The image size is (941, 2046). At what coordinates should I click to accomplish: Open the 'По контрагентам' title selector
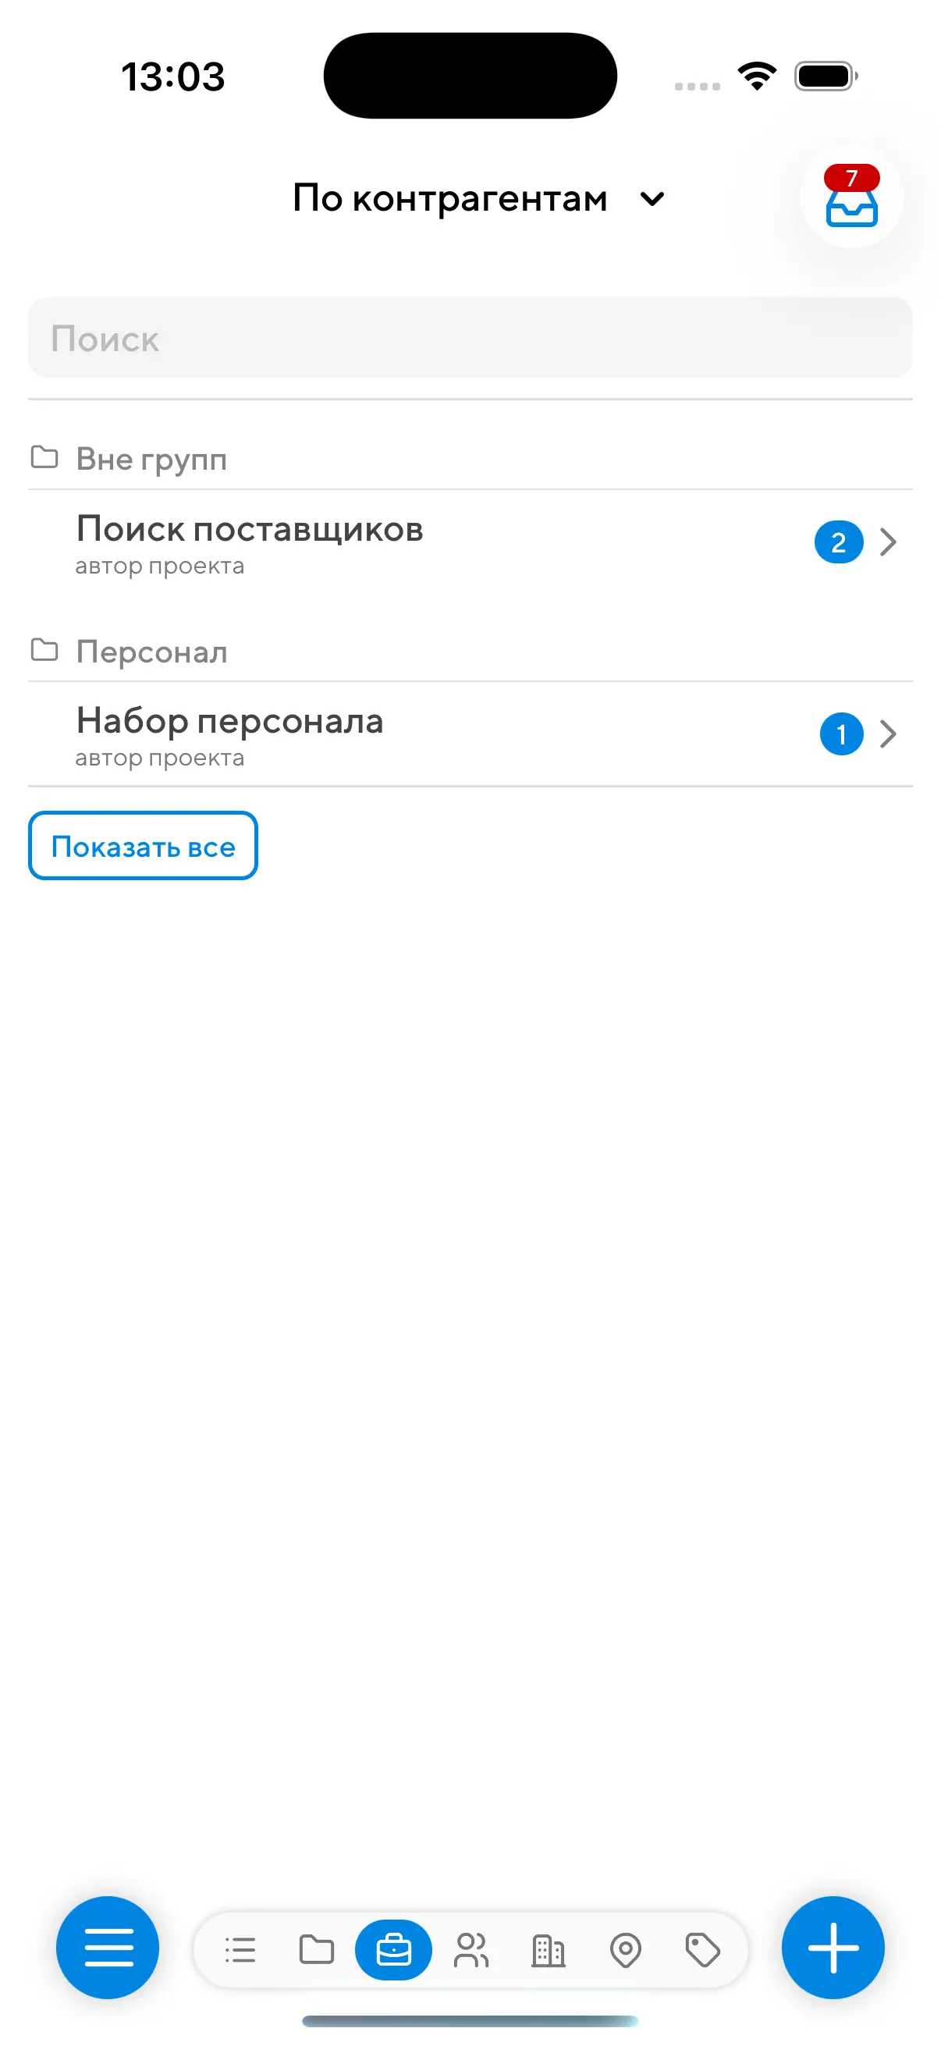479,197
